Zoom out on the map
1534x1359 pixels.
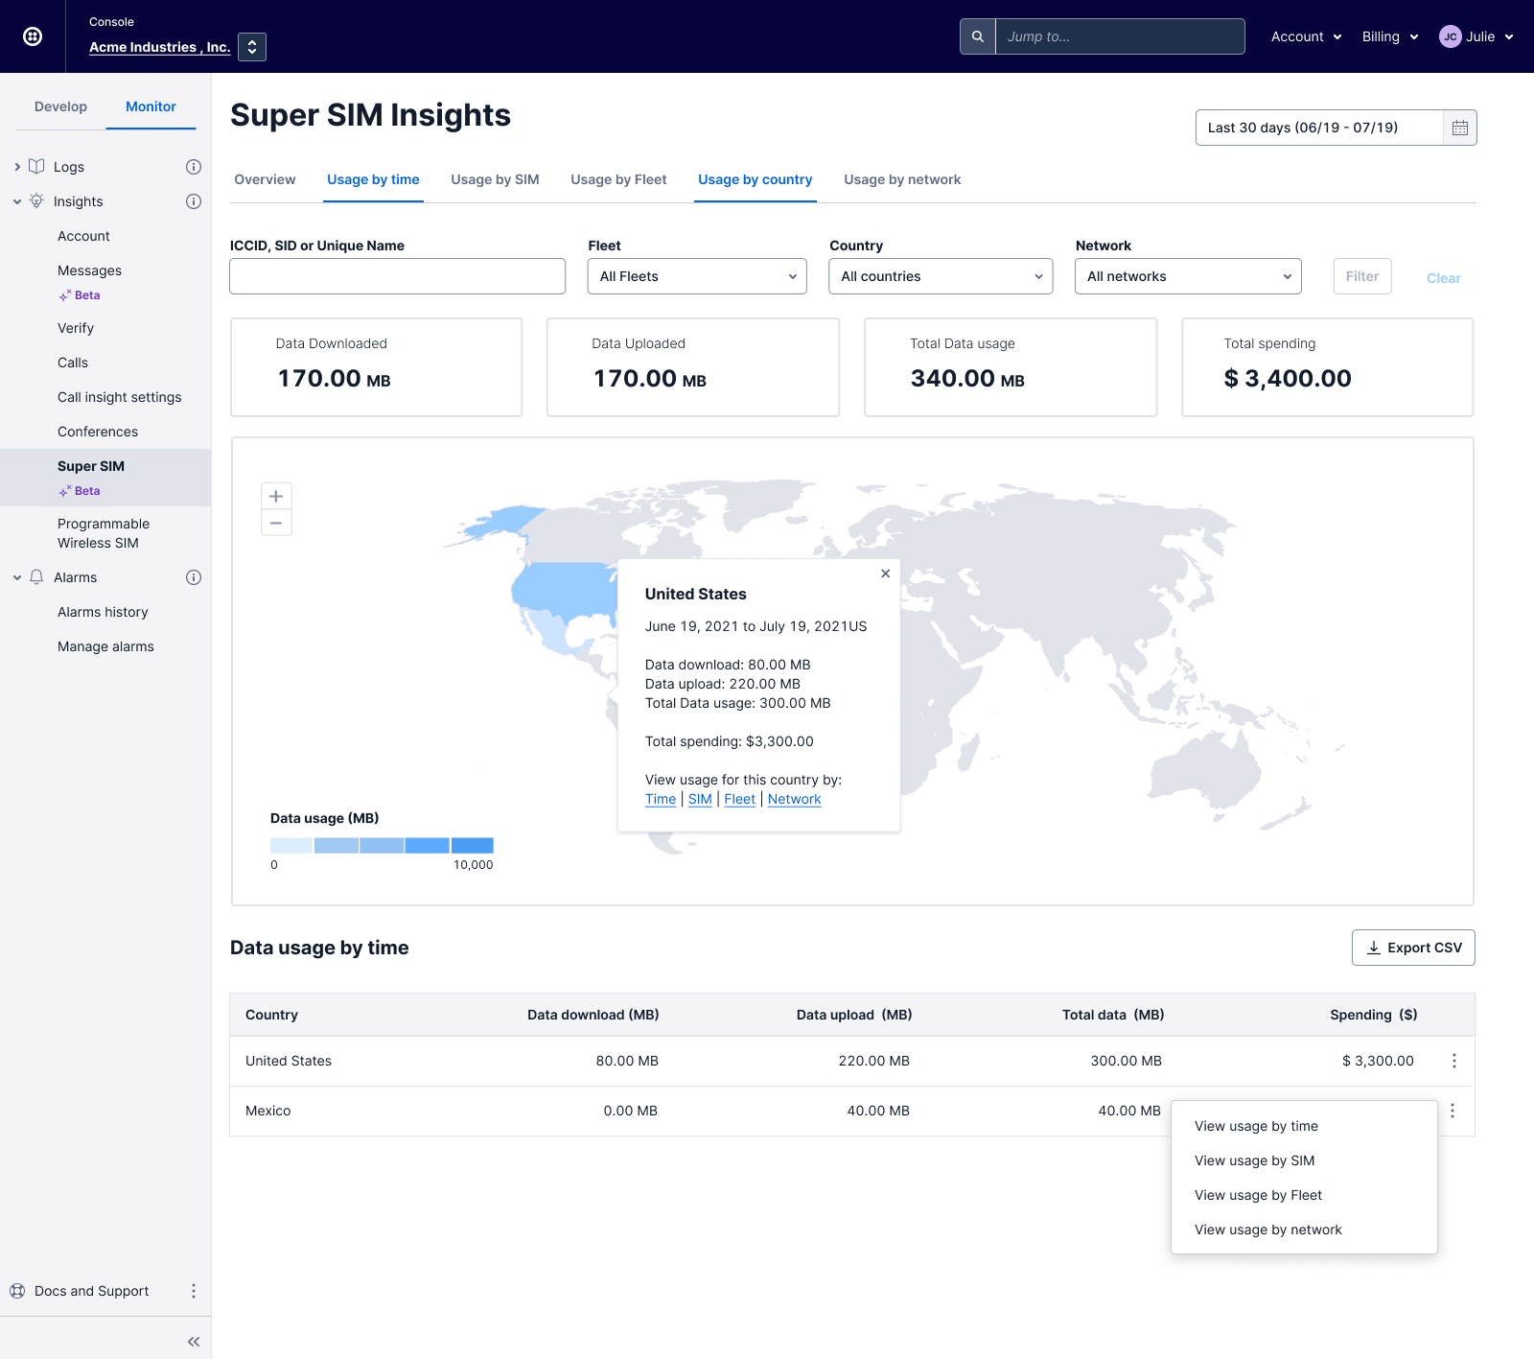pyautogui.click(x=276, y=523)
